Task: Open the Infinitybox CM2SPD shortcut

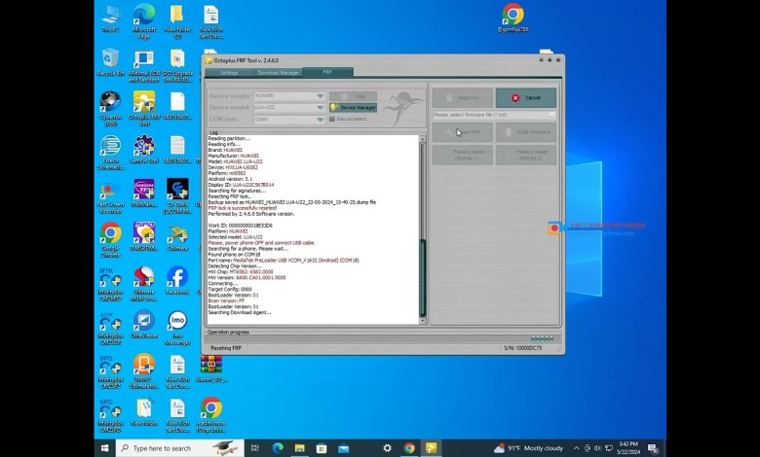Action: (x=110, y=415)
